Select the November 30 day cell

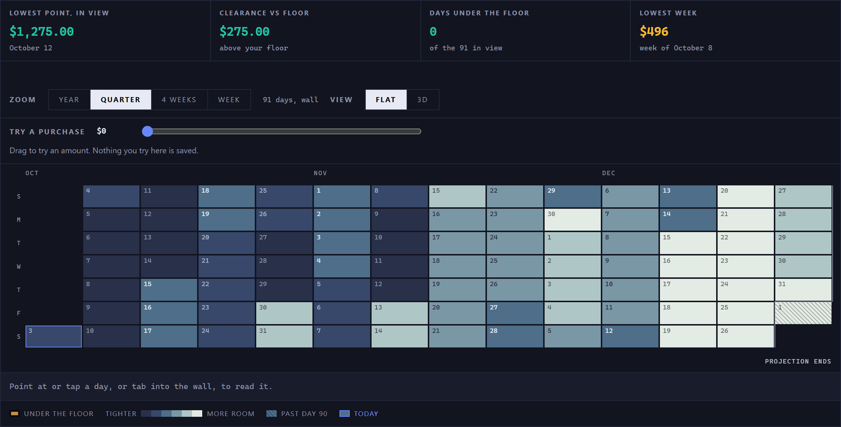(573, 220)
